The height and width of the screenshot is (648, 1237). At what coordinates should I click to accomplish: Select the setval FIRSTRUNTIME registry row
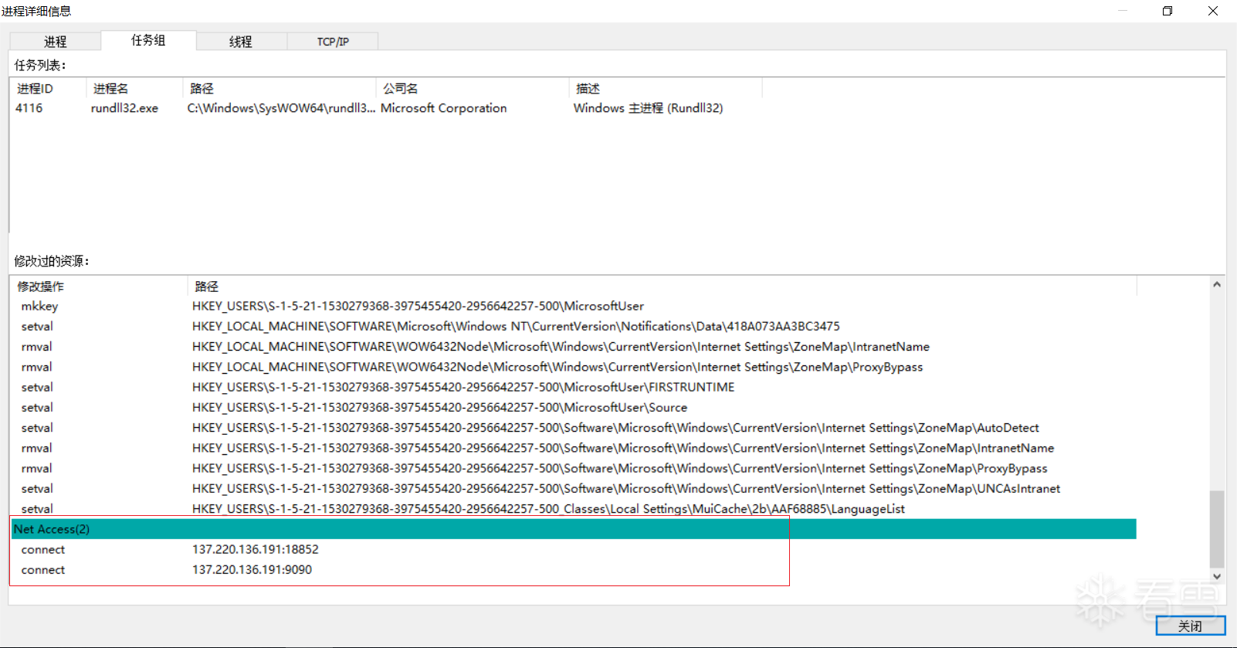tap(463, 388)
